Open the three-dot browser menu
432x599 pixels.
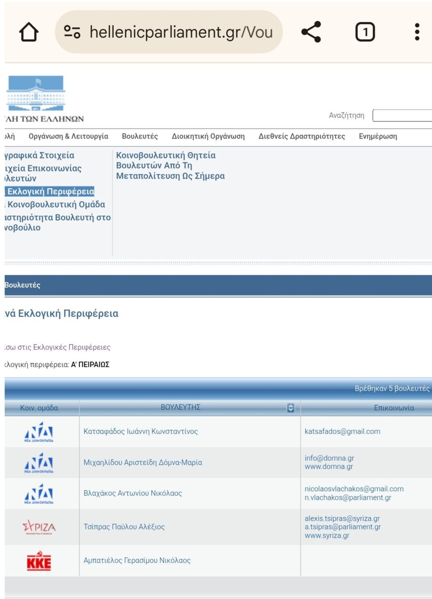click(x=417, y=32)
